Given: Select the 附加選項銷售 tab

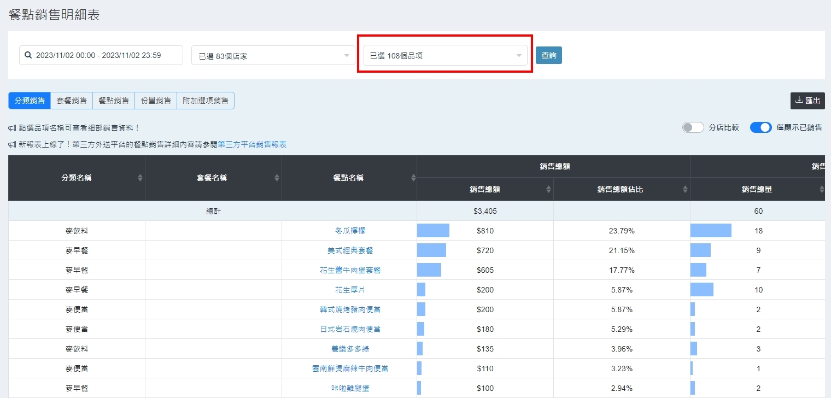Looking at the screenshot, I should click(206, 101).
